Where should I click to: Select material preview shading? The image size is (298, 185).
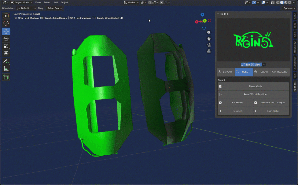286,2
